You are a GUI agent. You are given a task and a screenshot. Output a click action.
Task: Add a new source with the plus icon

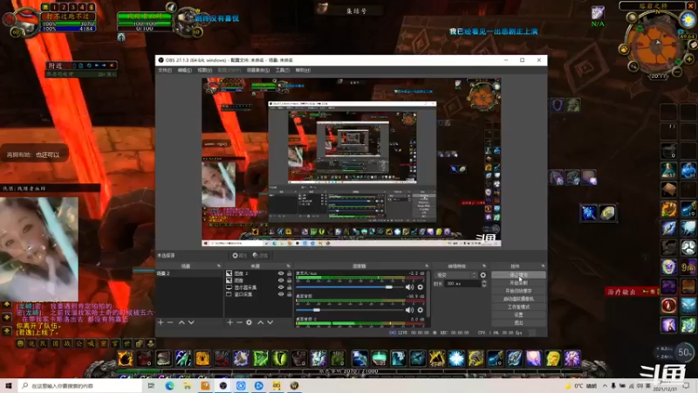229,322
